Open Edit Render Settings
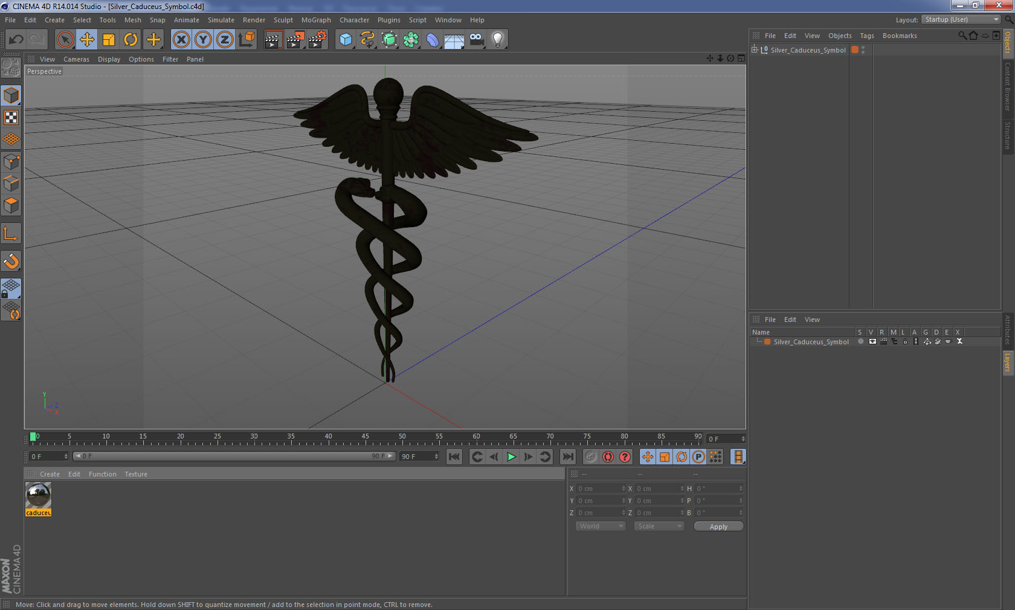Image resolution: width=1015 pixels, height=610 pixels. click(x=318, y=40)
